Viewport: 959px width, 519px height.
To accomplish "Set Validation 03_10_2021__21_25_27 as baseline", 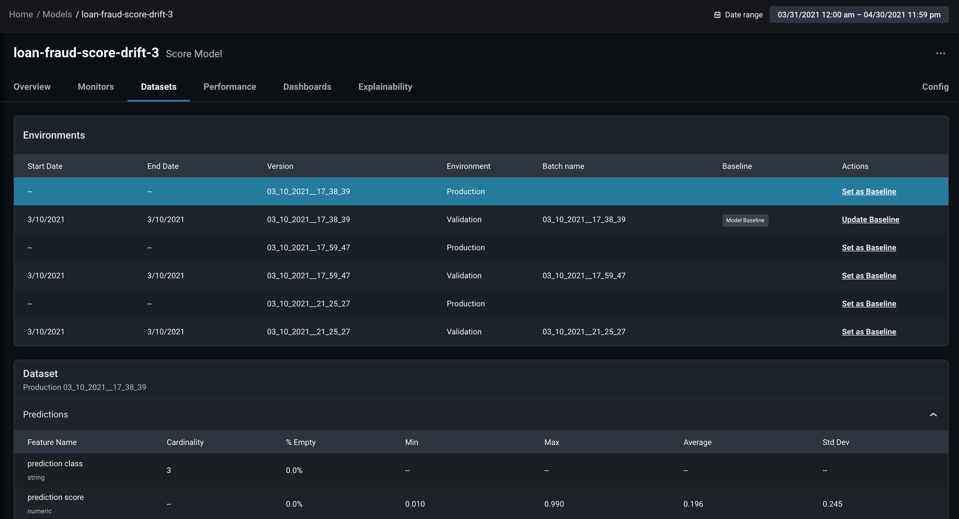I will coord(869,332).
